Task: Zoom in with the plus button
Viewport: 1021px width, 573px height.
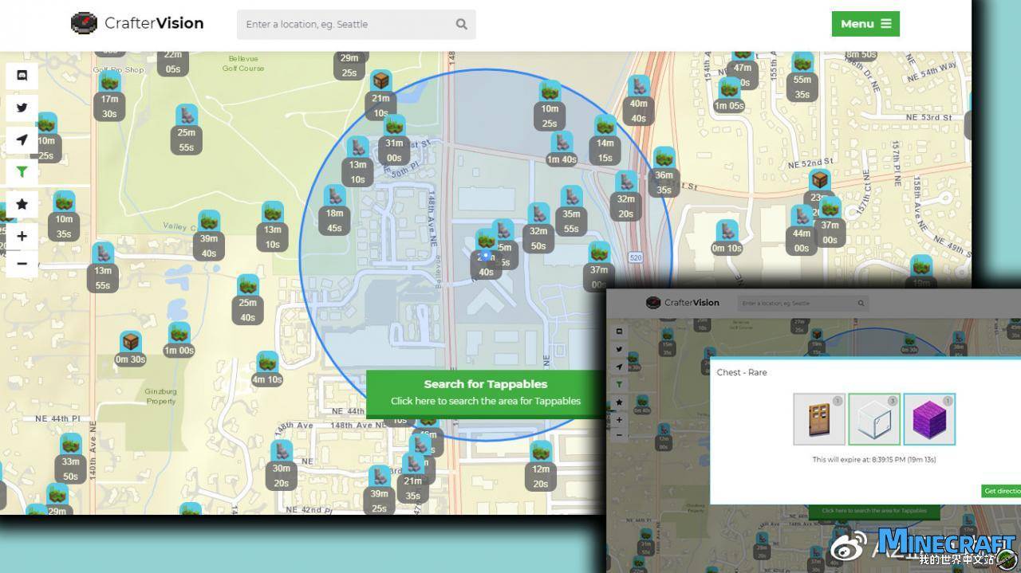Action: point(22,236)
